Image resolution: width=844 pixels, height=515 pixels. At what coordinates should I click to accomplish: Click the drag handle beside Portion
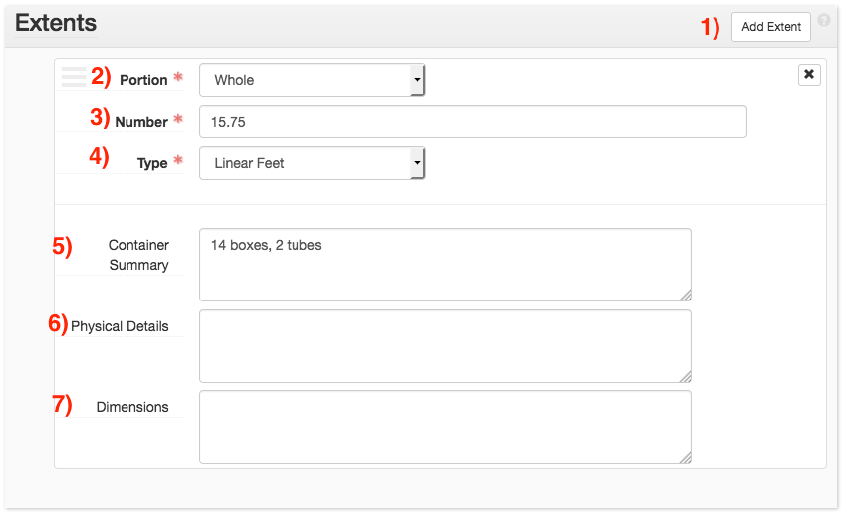pos(74,77)
